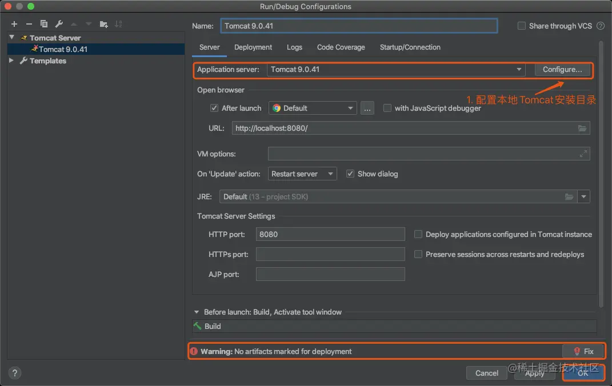The height and width of the screenshot is (386, 612).
Task: Click the help question mark icon beside Share through VCS
Action: tap(601, 26)
